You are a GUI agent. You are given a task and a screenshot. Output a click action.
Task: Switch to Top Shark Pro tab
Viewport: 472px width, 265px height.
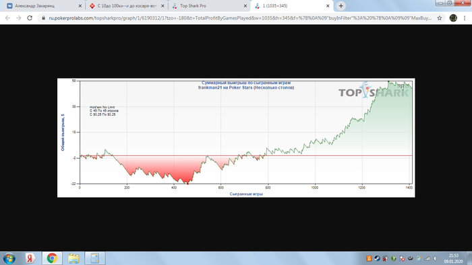point(209,5)
